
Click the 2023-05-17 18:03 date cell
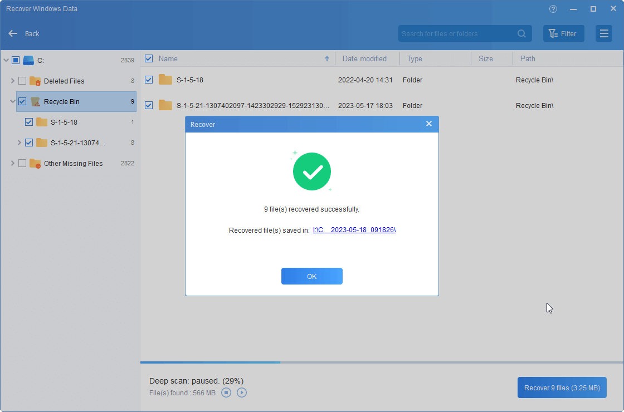click(x=365, y=105)
